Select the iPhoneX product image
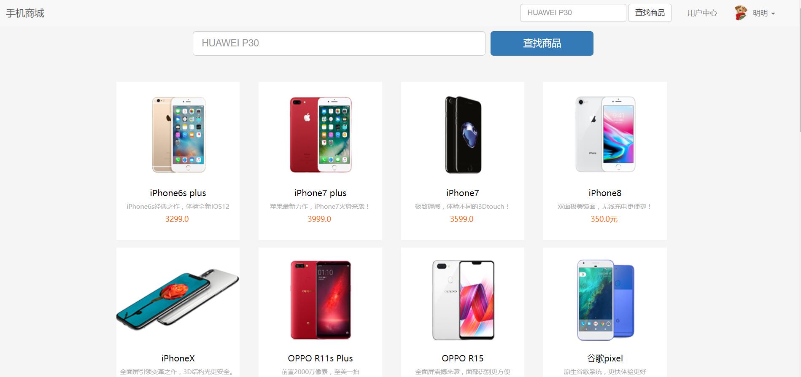 178,299
